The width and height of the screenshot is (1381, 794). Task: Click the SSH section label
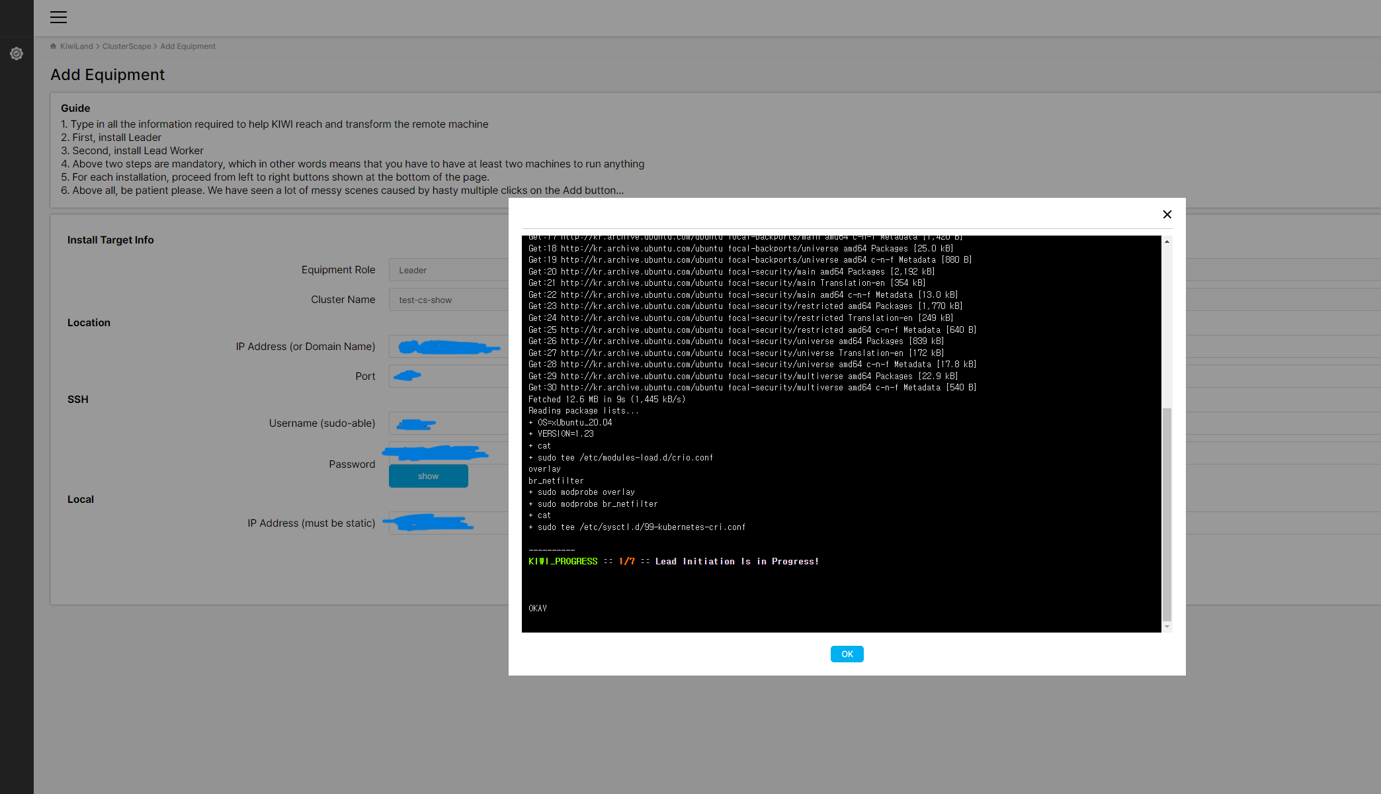[x=77, y=400]
